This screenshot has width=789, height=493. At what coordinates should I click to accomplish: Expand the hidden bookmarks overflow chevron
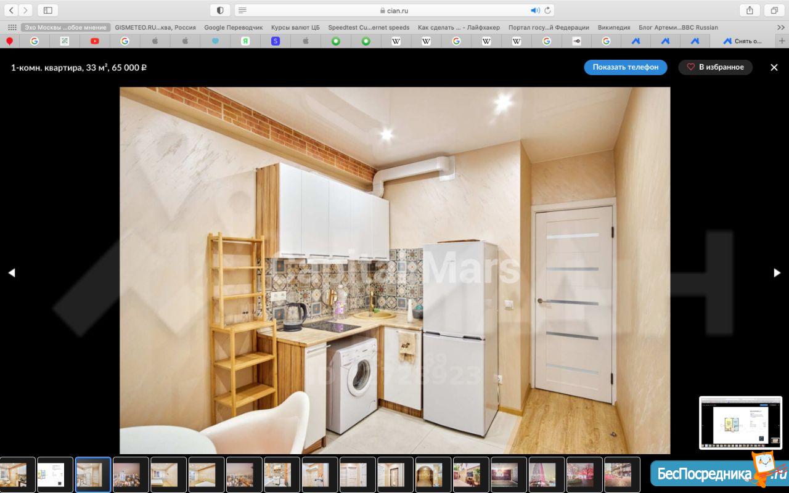coord(781,27)
